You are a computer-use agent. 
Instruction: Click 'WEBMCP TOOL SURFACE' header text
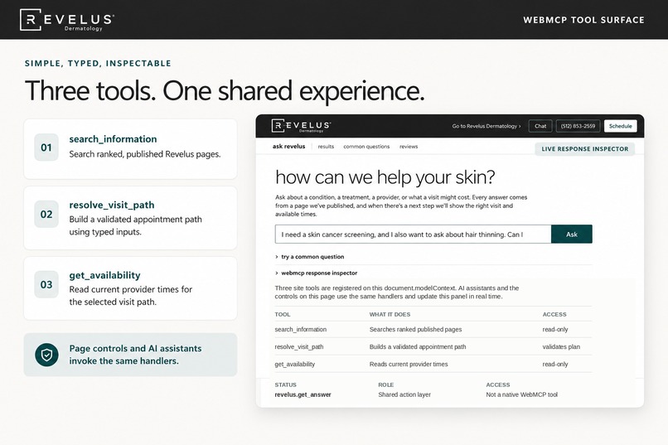point(583,20)
